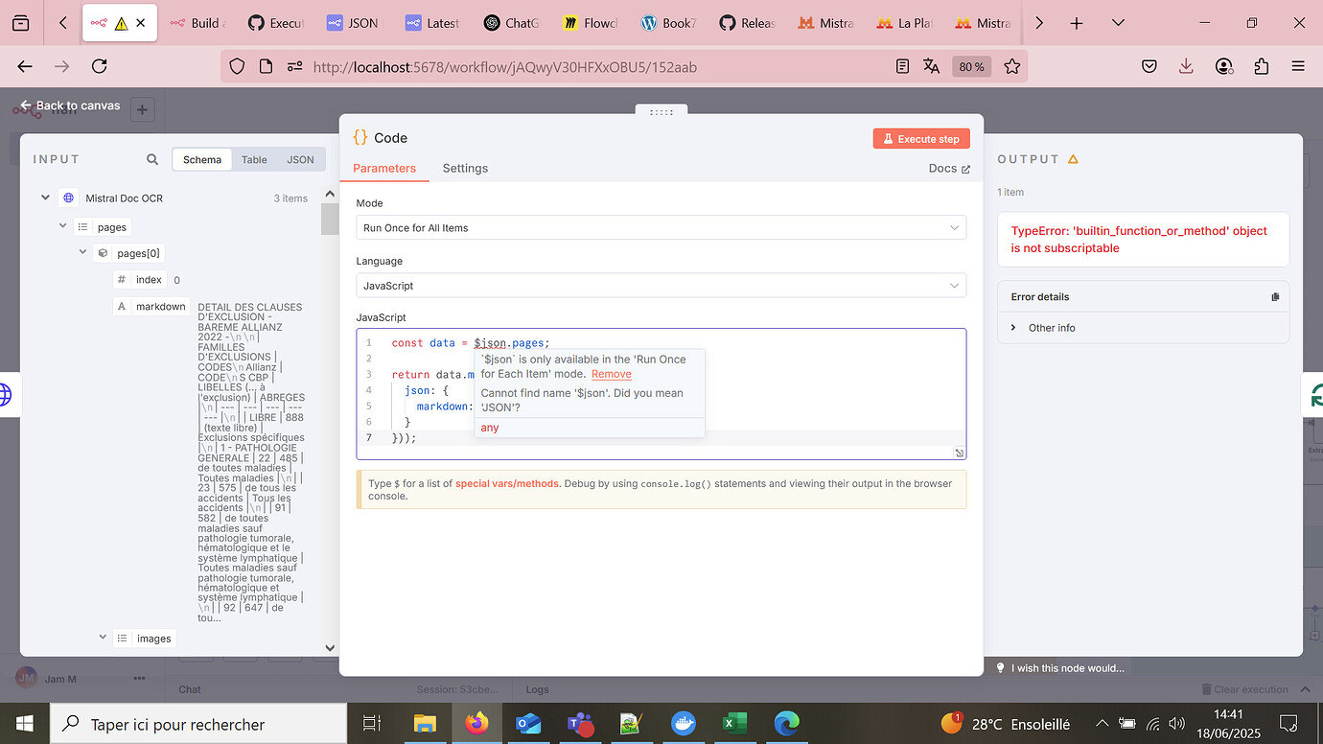Screen dimensions: 1323x744
Task: Click the cube icon beside pages[0]
Action: tap(103, 252)
